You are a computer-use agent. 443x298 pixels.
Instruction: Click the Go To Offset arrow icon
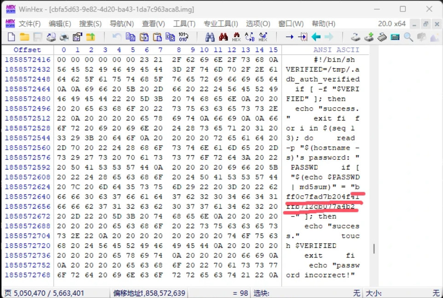pyautogui.click(x=290, y=37)
